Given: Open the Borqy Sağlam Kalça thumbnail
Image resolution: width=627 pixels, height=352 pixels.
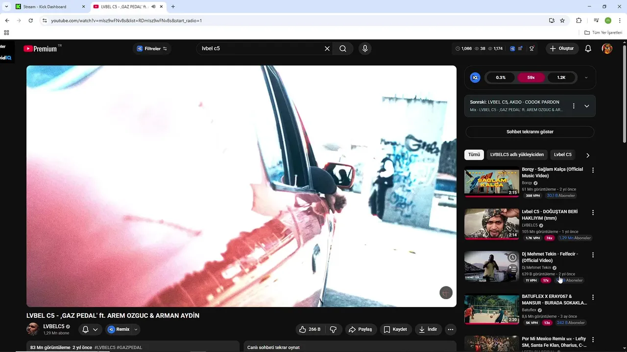Looking at the screenshot, I should point(492,181).
